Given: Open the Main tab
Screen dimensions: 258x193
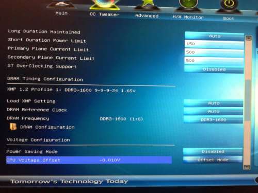Looking at the screenshot, I should (61, 13).
